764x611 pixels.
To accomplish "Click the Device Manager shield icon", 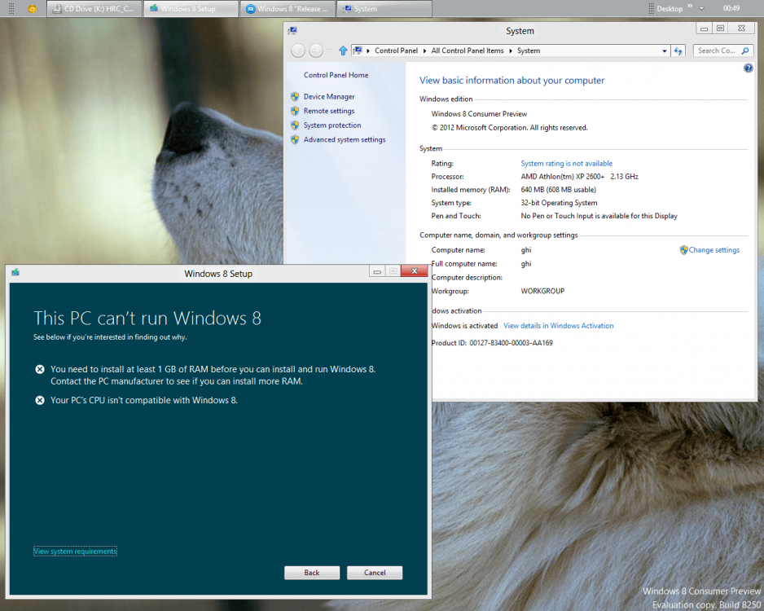I will pyautogui.click(x=295, y=96).
